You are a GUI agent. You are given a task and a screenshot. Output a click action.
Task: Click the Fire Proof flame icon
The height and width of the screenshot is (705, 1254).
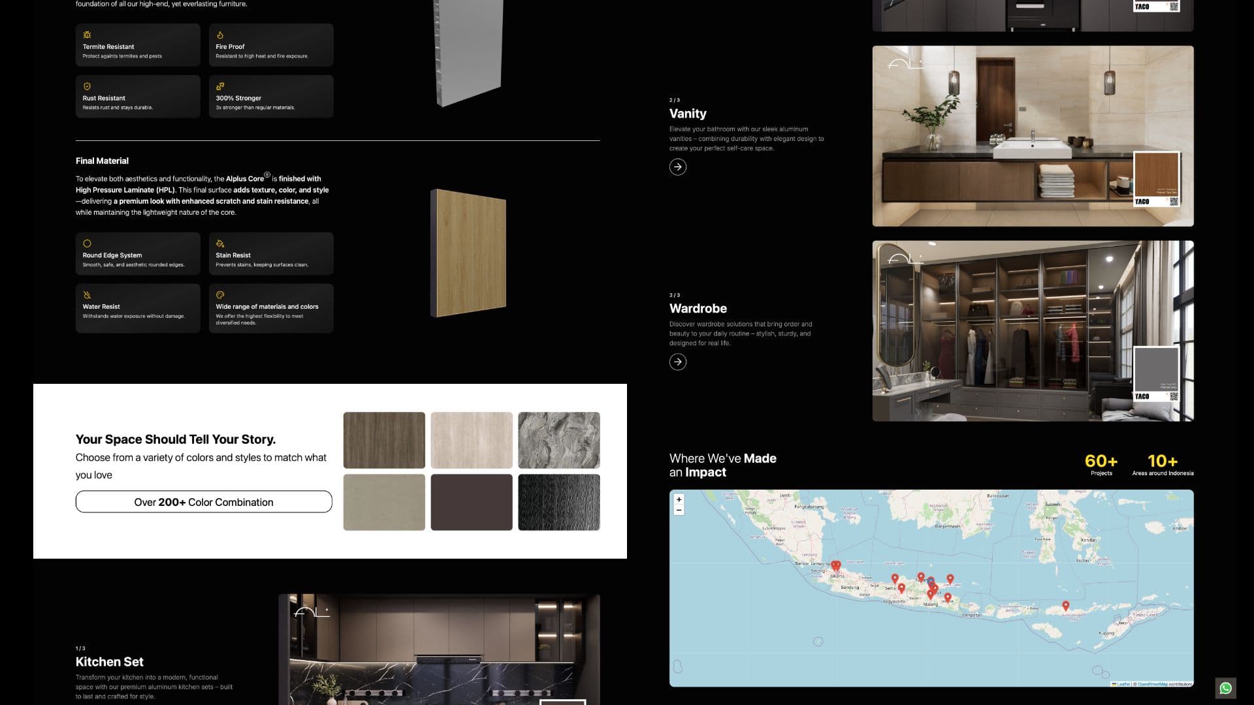coord(220,35)
